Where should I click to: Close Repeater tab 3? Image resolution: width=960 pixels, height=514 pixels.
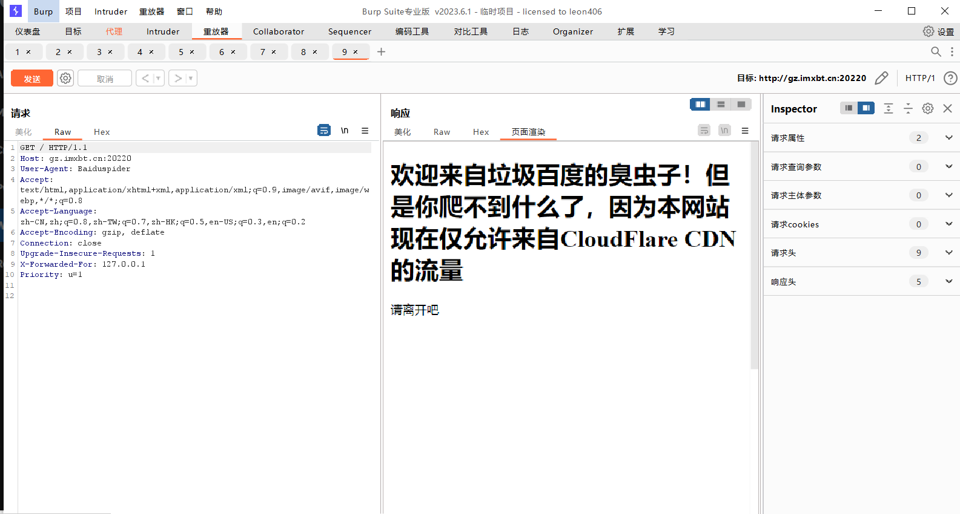(110, 52)
